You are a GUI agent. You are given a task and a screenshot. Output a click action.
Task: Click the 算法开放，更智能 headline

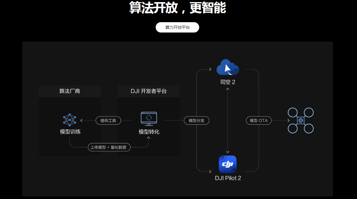tap(177, 8)
